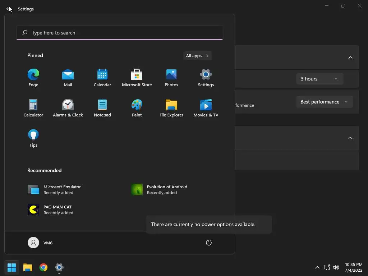This screenshot has width=368, height=276.
Task: Open the Paint app
Action: coord(137,108)
